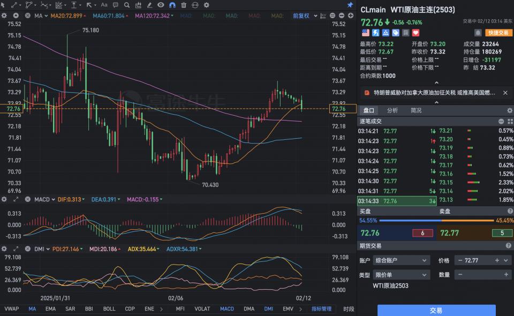This screenshot has width=514, height=316.
Task: Click the price alert bell icon
Action: click(478, 33)
